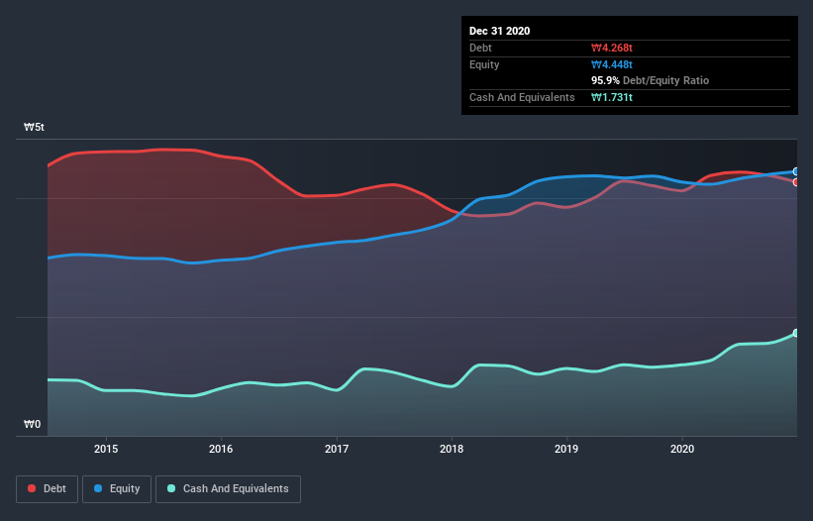
Task: Click the Dec 31 2020 tooltip date
Action: tap(500, 31)
